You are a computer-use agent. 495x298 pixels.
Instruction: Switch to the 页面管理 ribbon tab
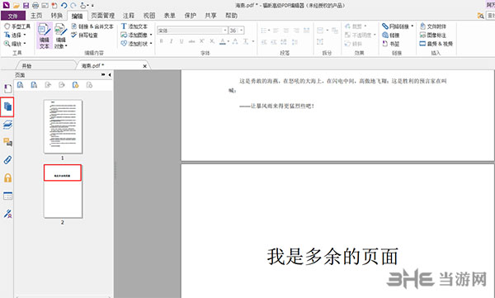(102, 16)
